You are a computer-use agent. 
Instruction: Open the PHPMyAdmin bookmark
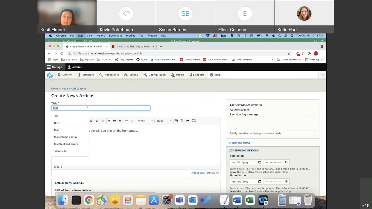click(242, 60)
